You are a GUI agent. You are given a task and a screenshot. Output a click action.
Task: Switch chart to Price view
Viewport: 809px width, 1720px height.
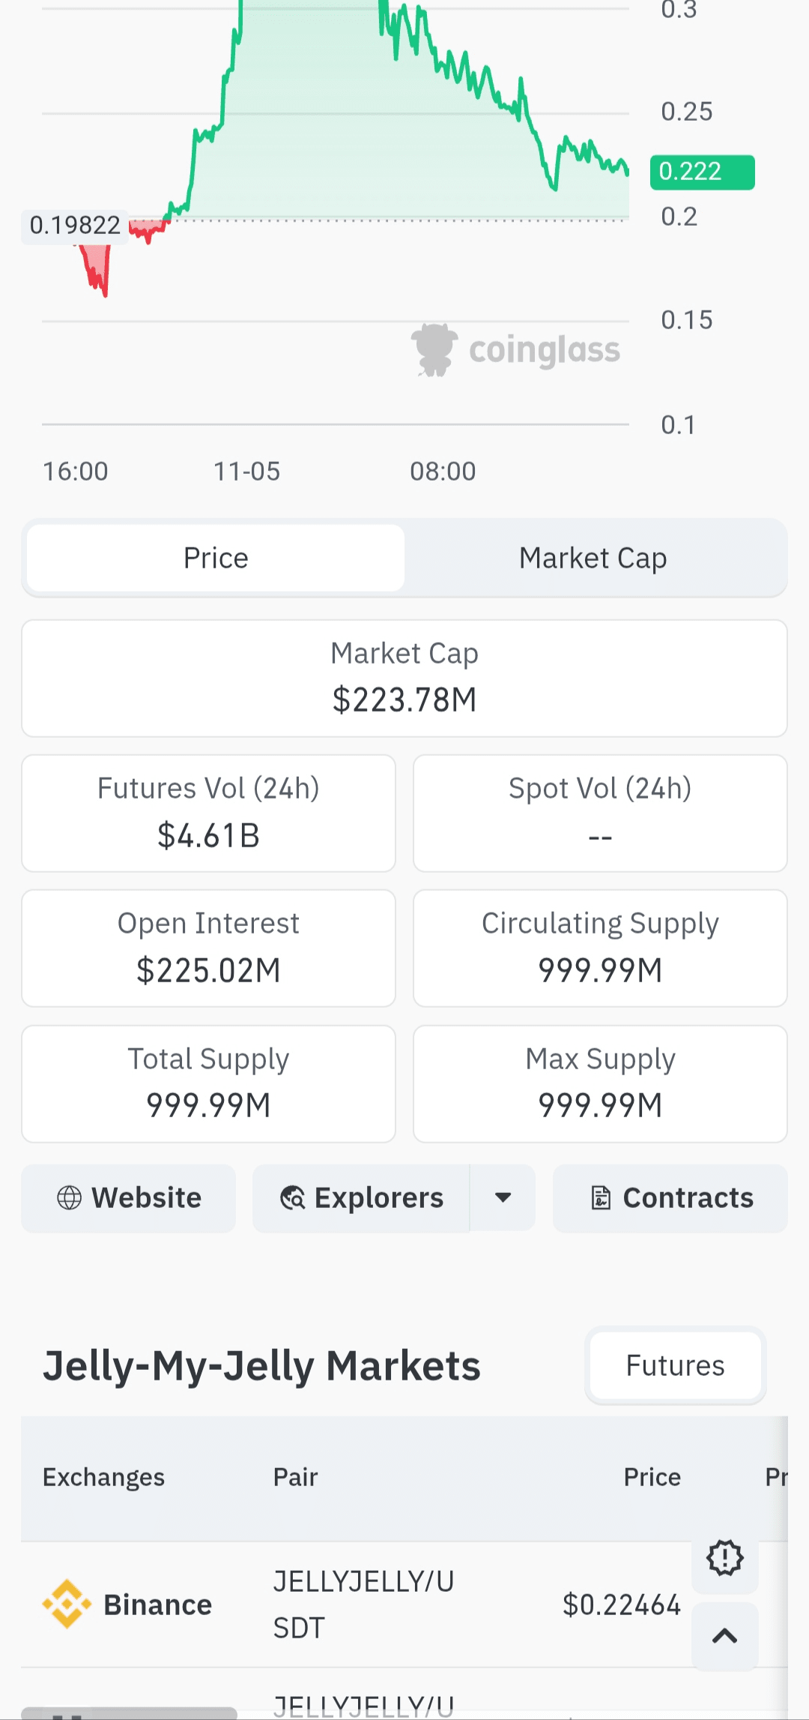coord(216,558)
